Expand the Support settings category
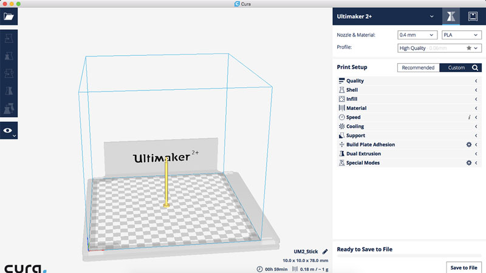Viewport: 486px width, 273px height. (409, 135)
